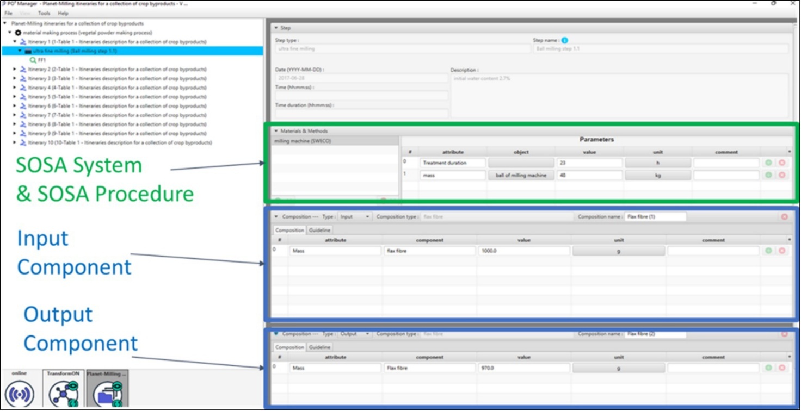Switch to Guideline tab in input composition
The width and height of the screenshot is (801, 411).
(319, 230)
